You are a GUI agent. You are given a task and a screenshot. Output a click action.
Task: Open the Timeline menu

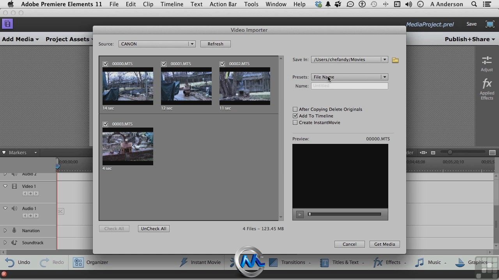point(172,4)
